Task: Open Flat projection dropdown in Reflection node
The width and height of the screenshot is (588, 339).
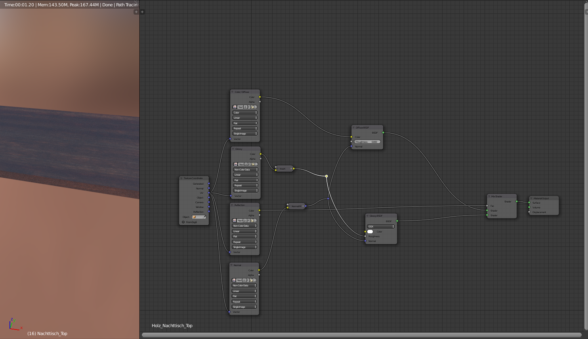Action: pos(244,237)
